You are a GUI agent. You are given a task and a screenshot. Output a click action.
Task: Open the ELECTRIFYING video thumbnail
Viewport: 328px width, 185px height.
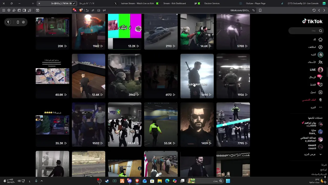197,76
